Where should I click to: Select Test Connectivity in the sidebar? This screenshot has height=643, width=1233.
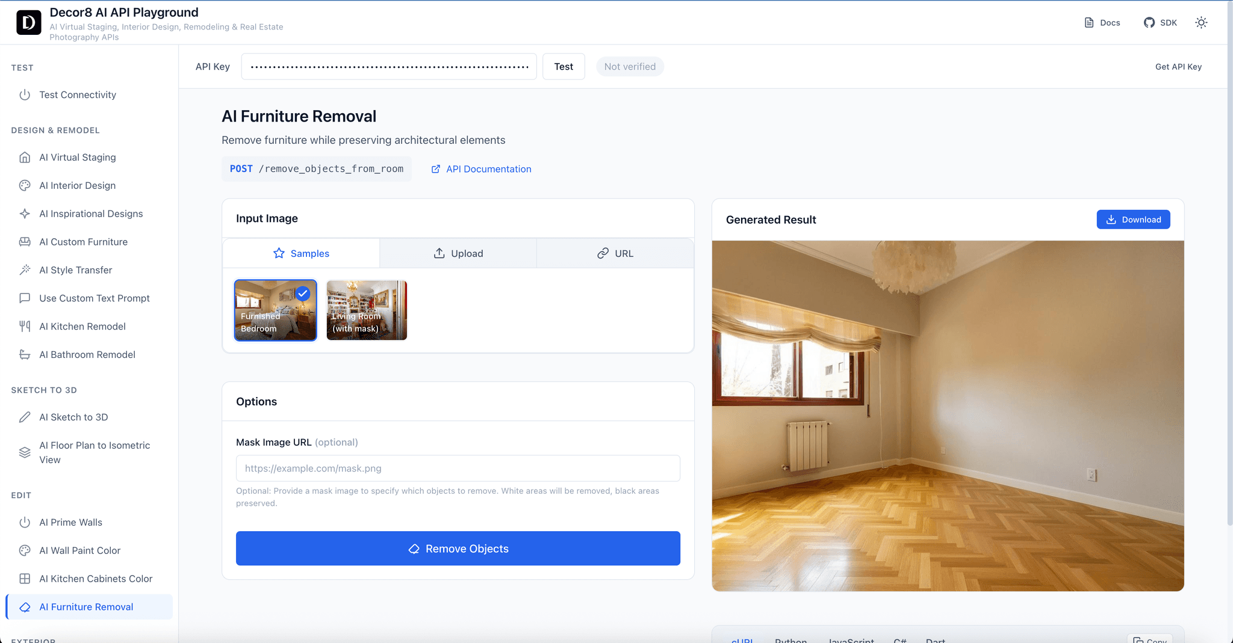pyautogui.click(x=78, y=94)
